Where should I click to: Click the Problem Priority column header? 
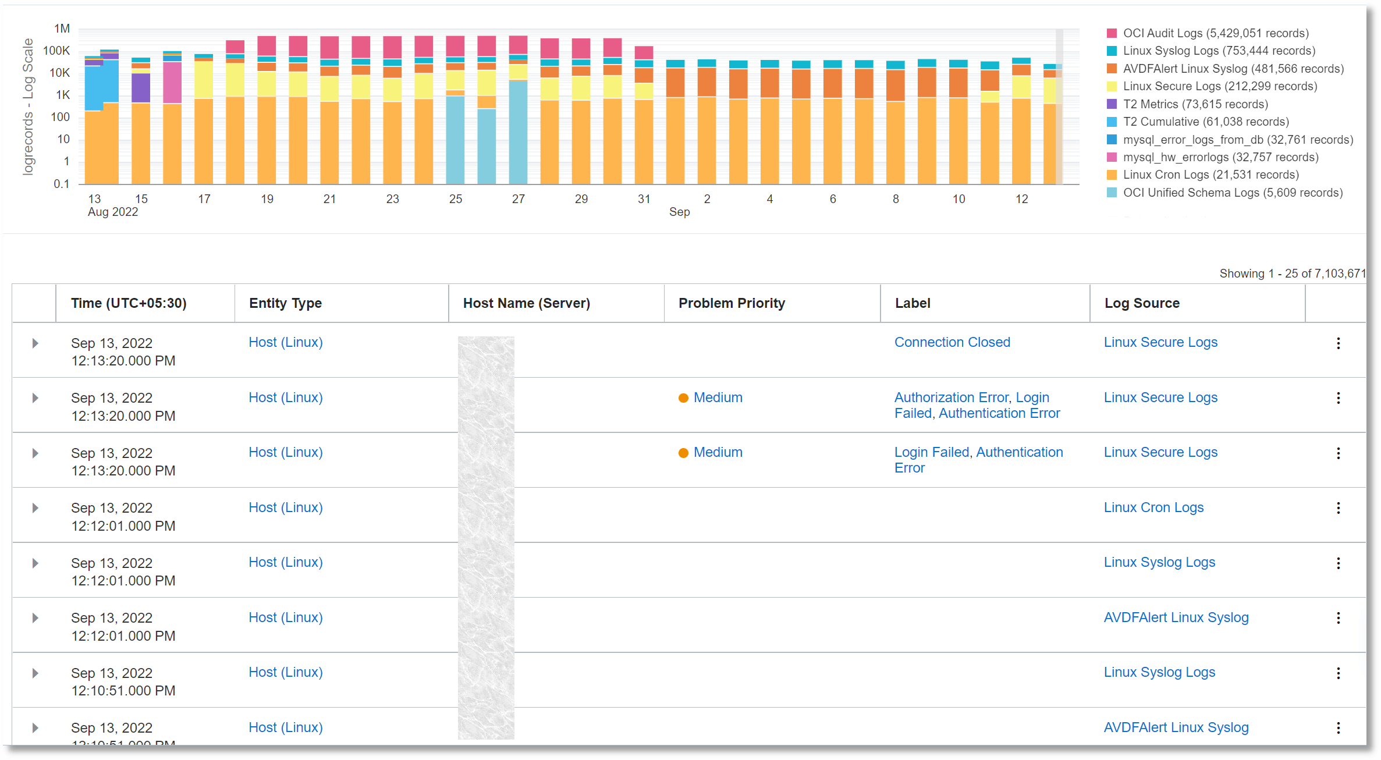point(732,303)
